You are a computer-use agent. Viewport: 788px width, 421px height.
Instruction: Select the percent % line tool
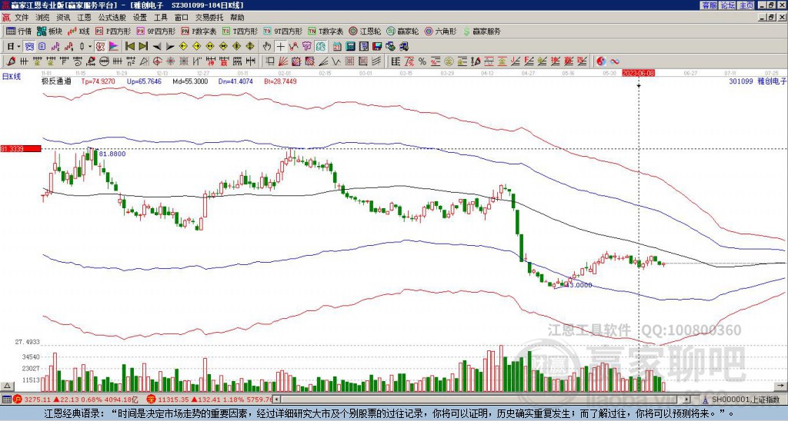point(422,61)
